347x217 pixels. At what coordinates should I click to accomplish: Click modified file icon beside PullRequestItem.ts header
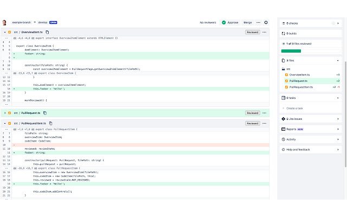tap(10, 123)
